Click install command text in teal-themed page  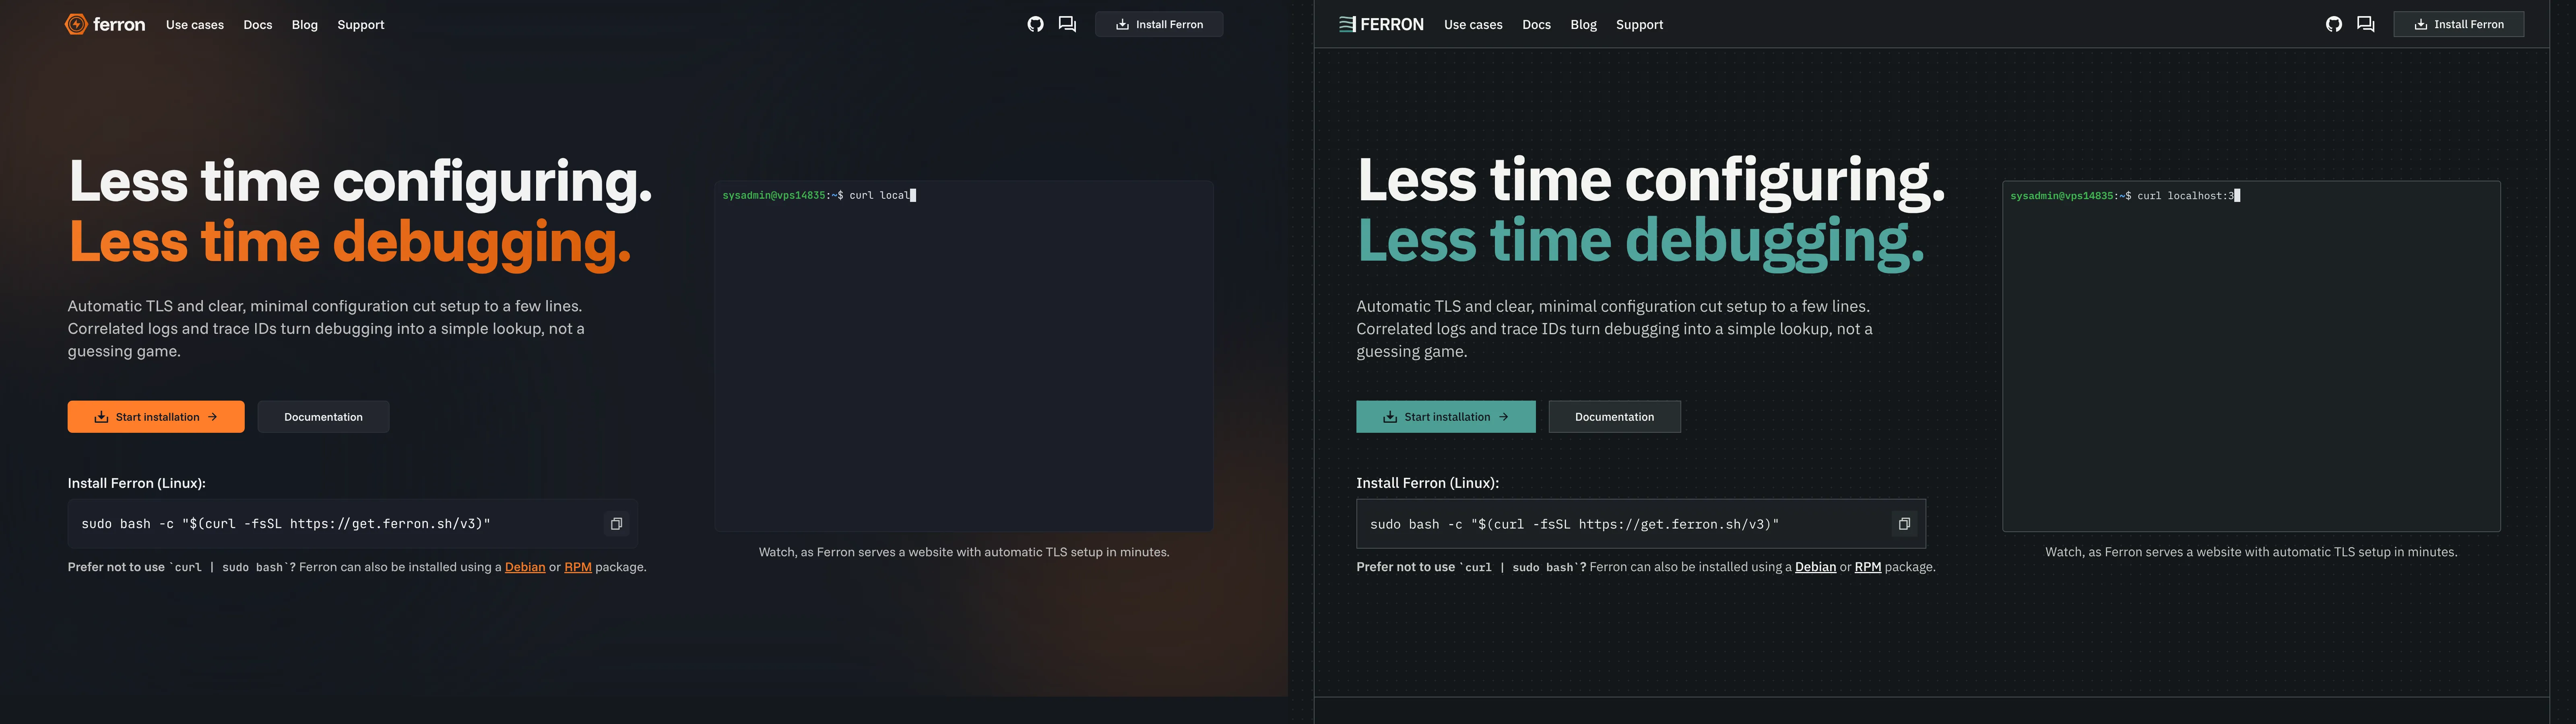[x=1574, y=524]
